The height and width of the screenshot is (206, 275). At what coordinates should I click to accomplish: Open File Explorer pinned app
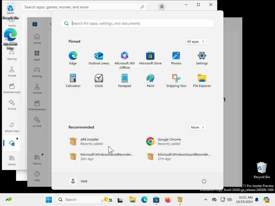[202, 80]
